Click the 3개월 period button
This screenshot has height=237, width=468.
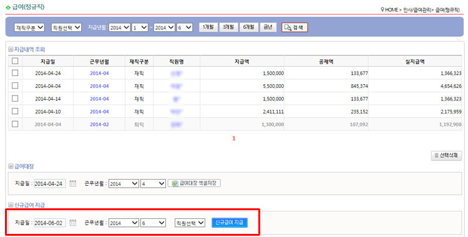pos(228,27)
